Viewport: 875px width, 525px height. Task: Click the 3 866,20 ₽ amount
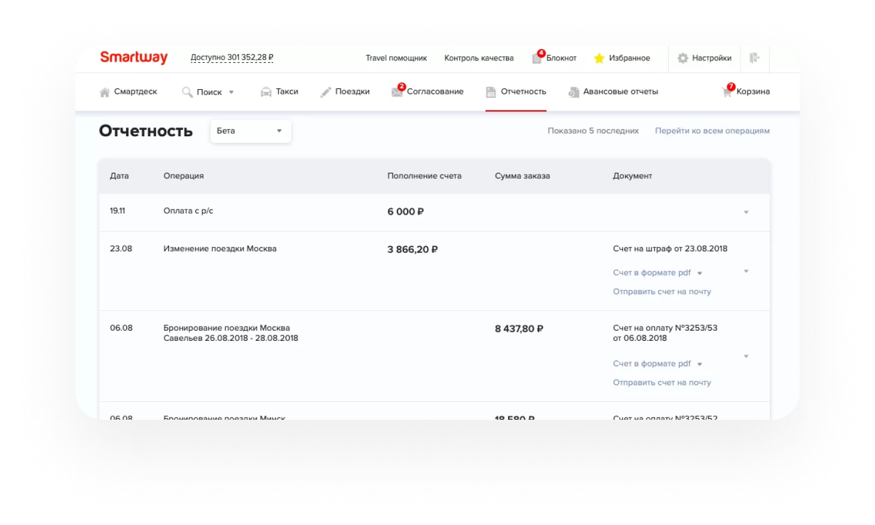[412, 249]
